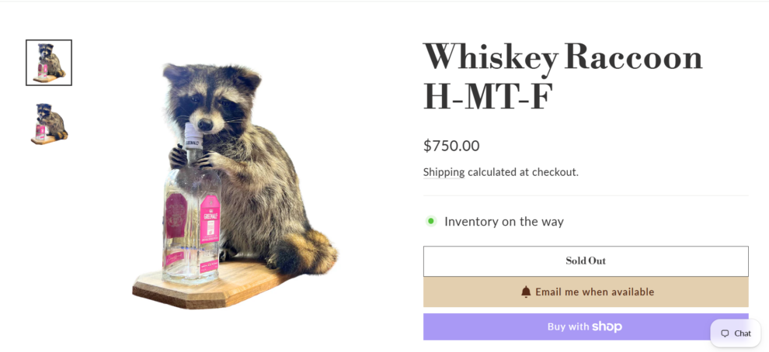Viewport: 769px width, 352px height.
Task: Click the chat bubble icon
Action: [725, 333]
